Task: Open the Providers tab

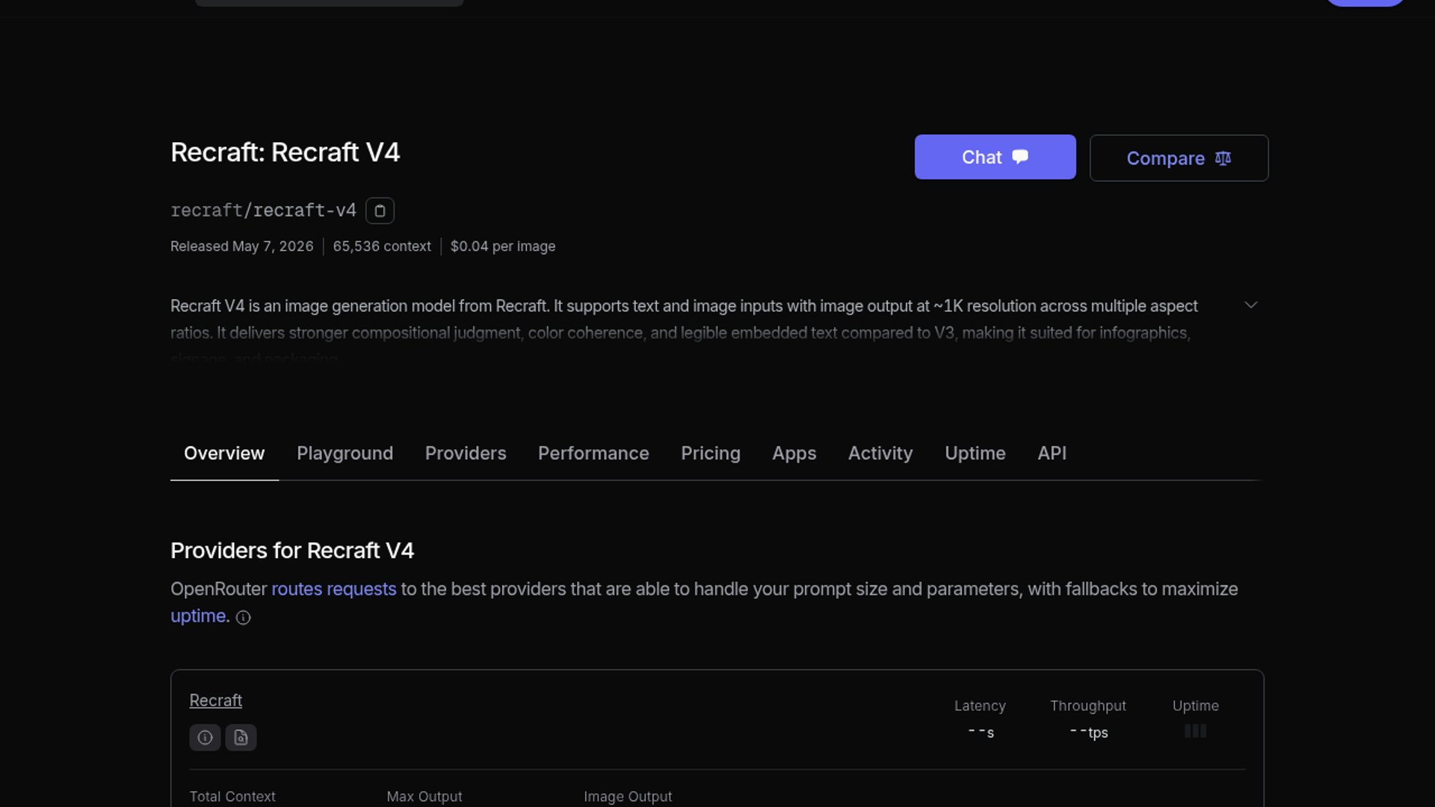Action: [x=466, y=454]
